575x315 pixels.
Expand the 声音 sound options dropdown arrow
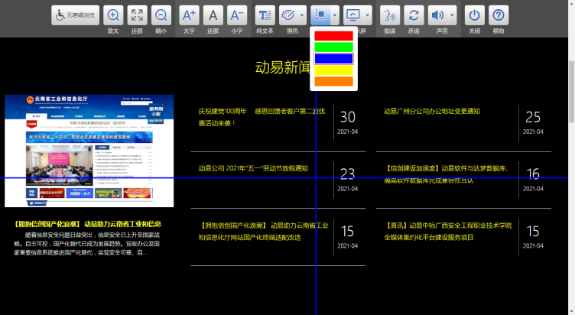tap(453, 15)
